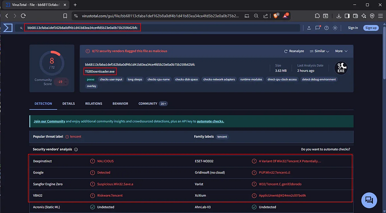Click the tab search icon near extensions

point(326,16)
